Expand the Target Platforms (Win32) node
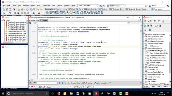172x96 pixels. [x=146, y=55]
